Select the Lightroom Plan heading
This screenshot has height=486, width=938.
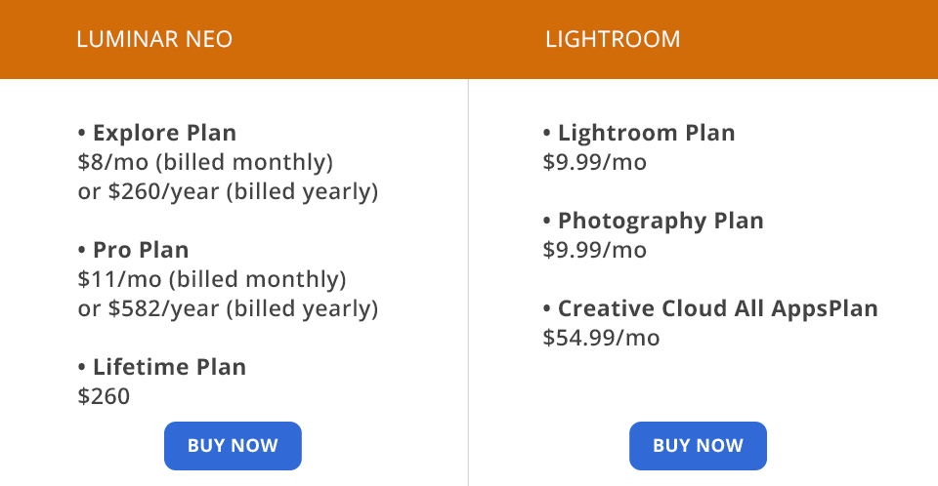(x=646, y=133)
